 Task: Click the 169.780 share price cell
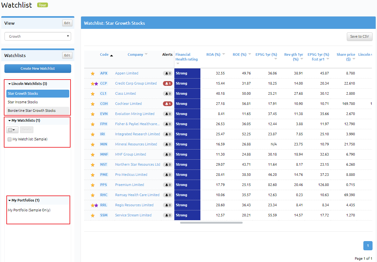[349, 104]
